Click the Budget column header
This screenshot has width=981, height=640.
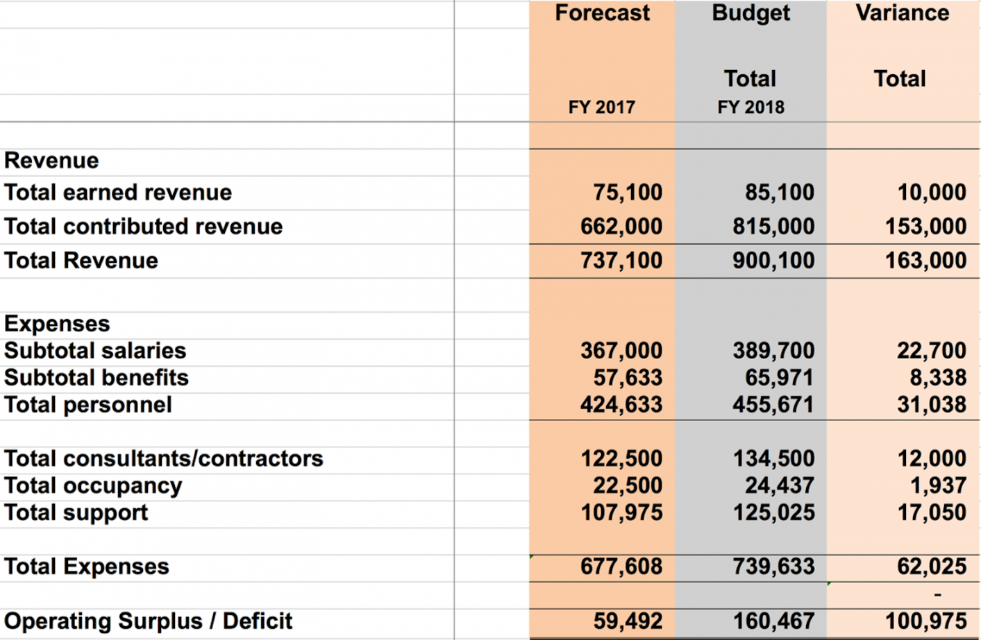tap(751, 13)
